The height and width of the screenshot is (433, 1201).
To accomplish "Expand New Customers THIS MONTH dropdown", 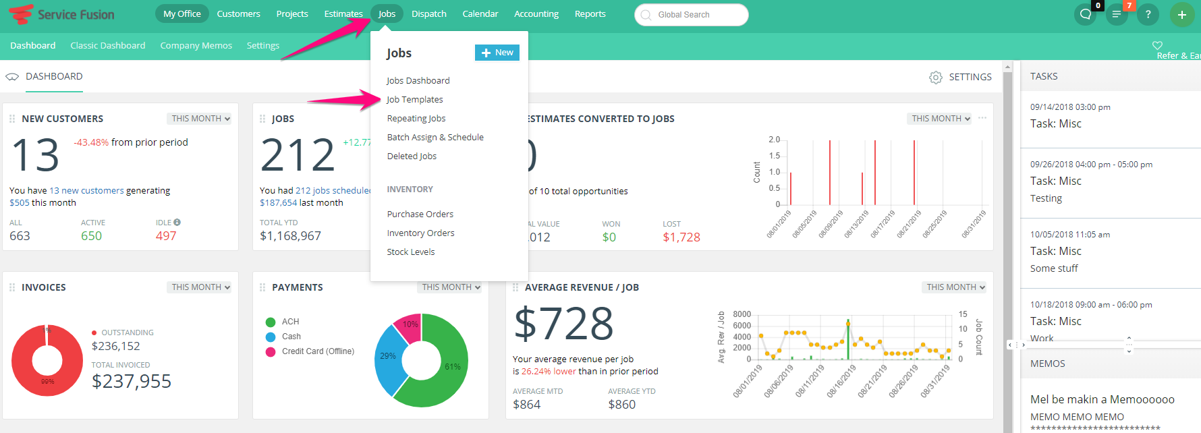I will click(199, 119).
